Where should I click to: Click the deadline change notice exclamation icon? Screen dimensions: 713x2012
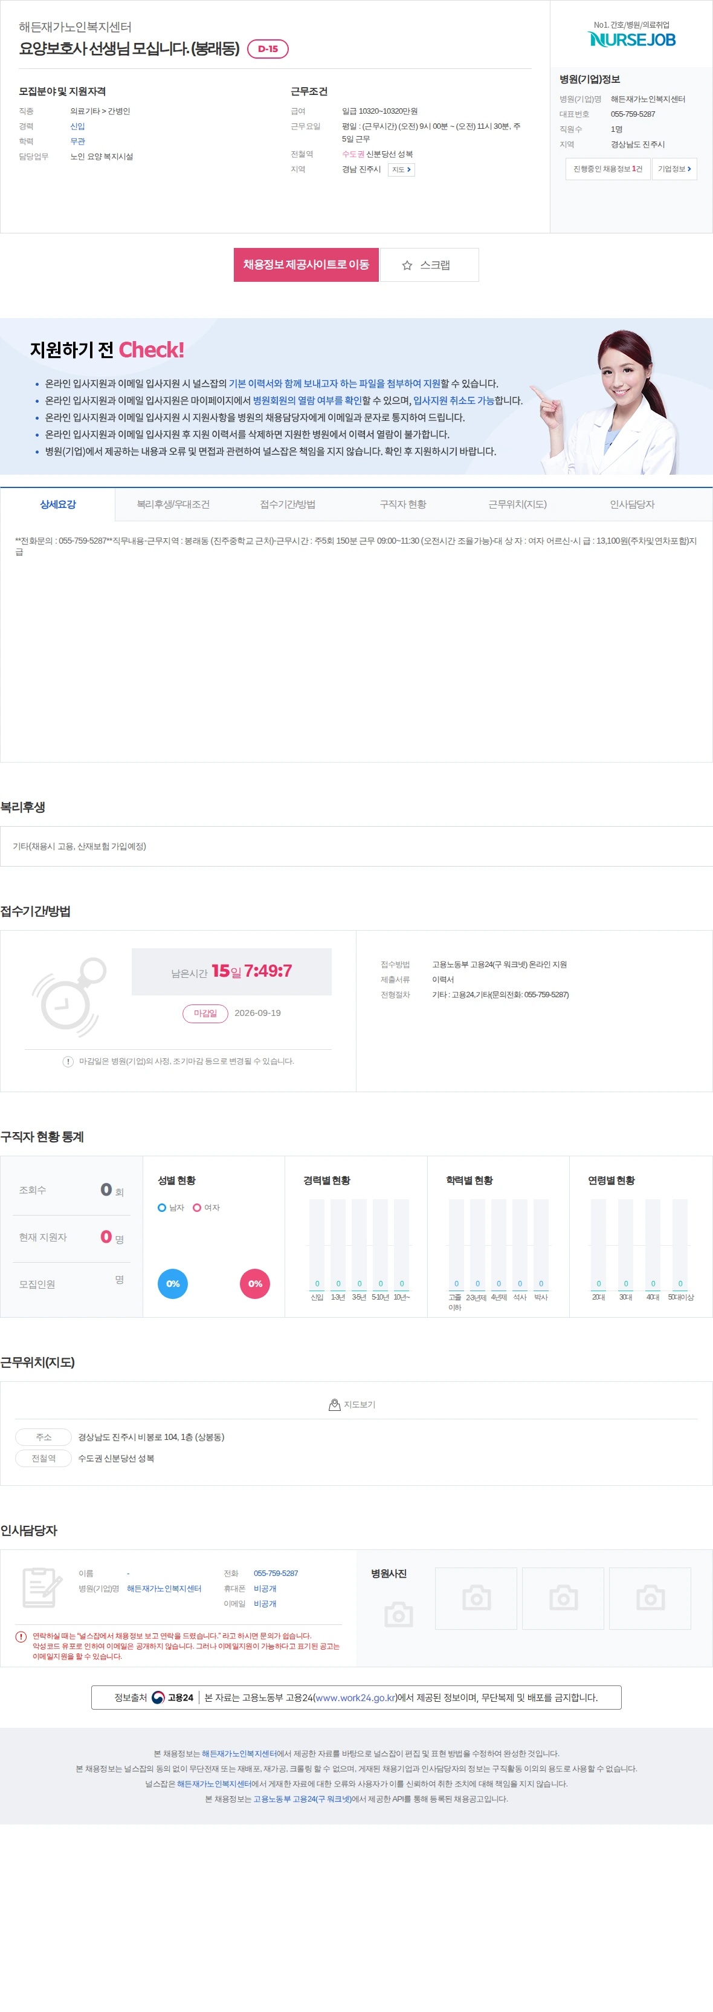tap(68, 1061)
